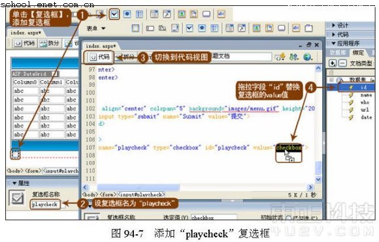Viewport: 379px width, 242px height.
Task: Click the checkbox name field containing playcheck
Action: tap(45, 204)
